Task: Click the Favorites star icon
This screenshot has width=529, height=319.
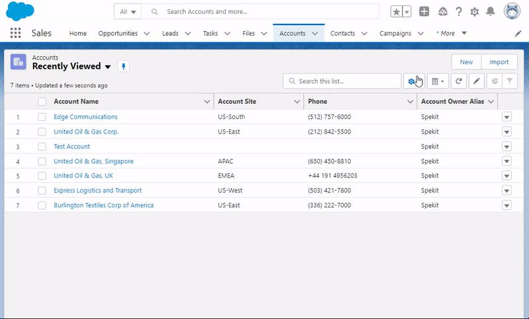Action: coord(396,12)
